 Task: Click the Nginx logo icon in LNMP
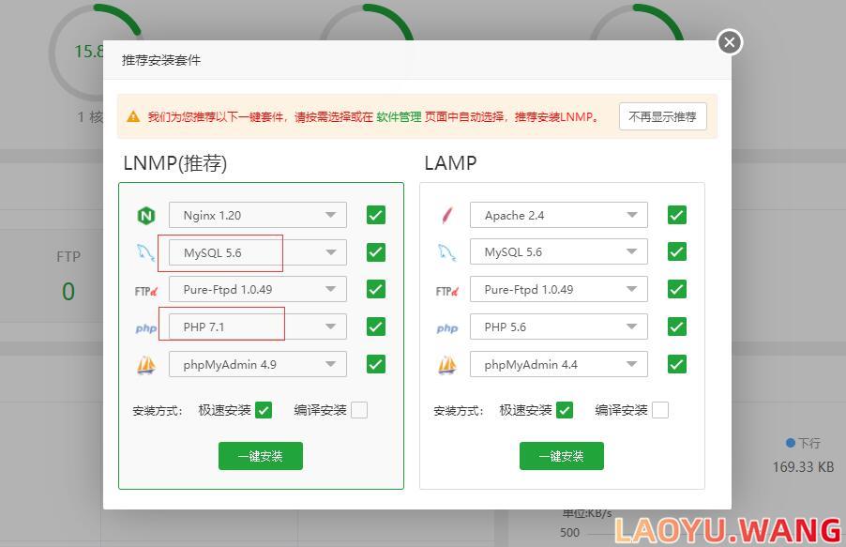[x=146, y=216]
